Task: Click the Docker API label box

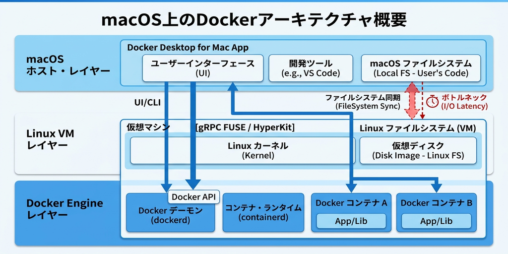Action: [193, 197]
